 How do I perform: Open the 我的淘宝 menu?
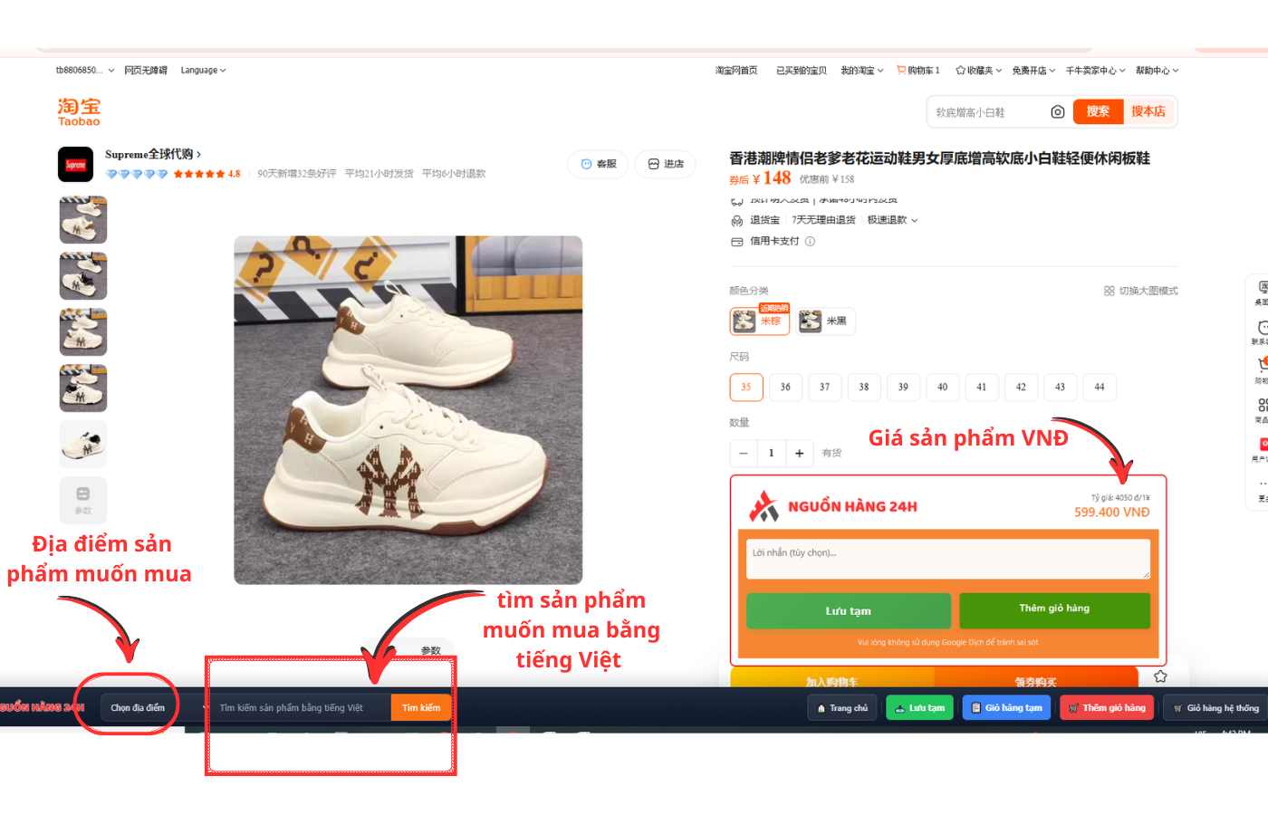[861, 71]
